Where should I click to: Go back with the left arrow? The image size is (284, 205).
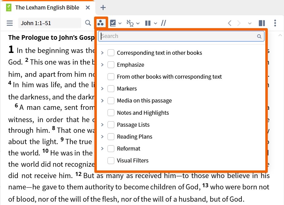pyautogui.click(x=229, y=23)
